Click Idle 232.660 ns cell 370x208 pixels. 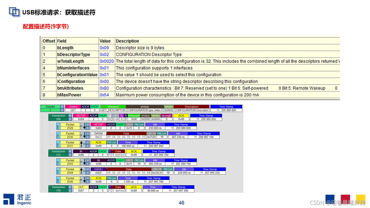coord(155,126)
